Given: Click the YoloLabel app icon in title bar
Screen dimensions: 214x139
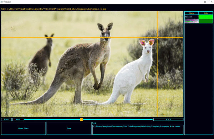Looking at the screenshot, I should [x=2, y=2].
